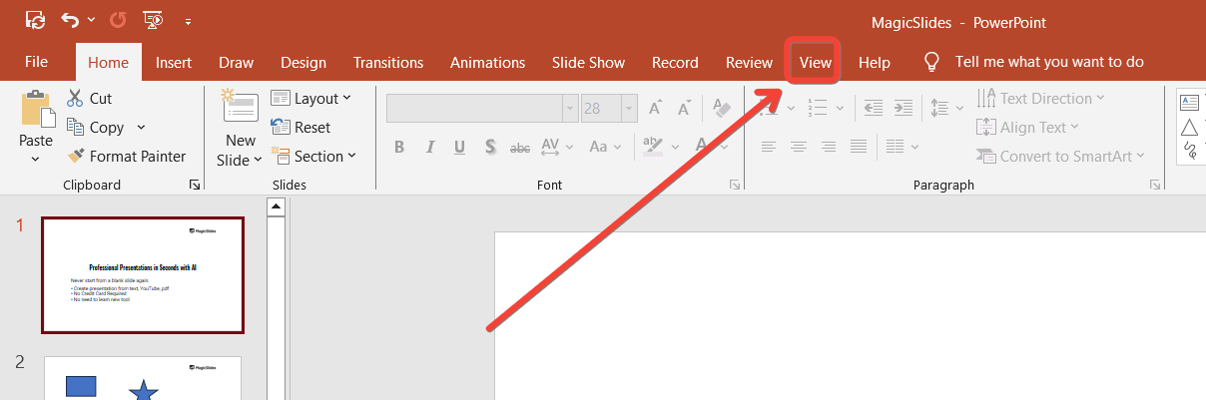The height and width of the screenshot is (400, 1206).
Task: Reset the slide layout
Action: pyautogui.click(x=300, y=127)
